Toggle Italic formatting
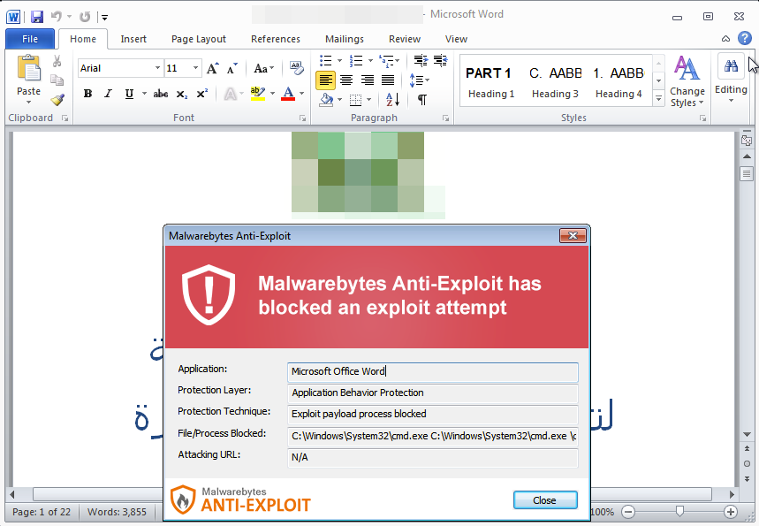759x526 pixels. pos(108,94)
